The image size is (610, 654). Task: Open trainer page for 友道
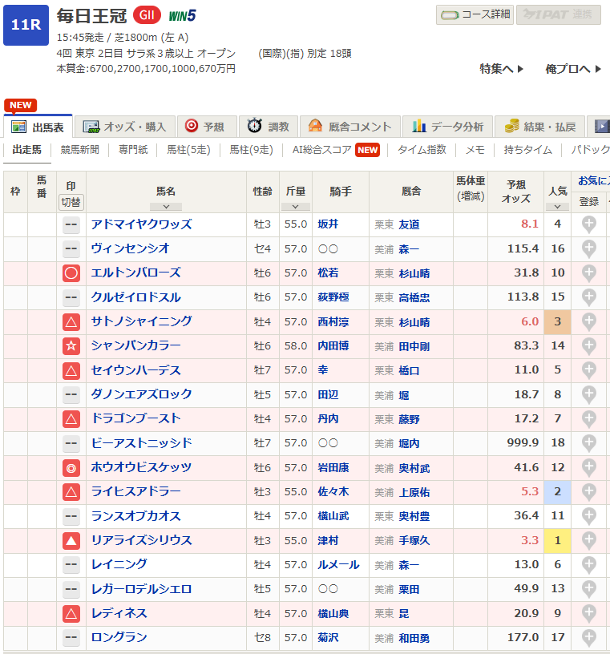pyautogui.click(x=409, y=224)
